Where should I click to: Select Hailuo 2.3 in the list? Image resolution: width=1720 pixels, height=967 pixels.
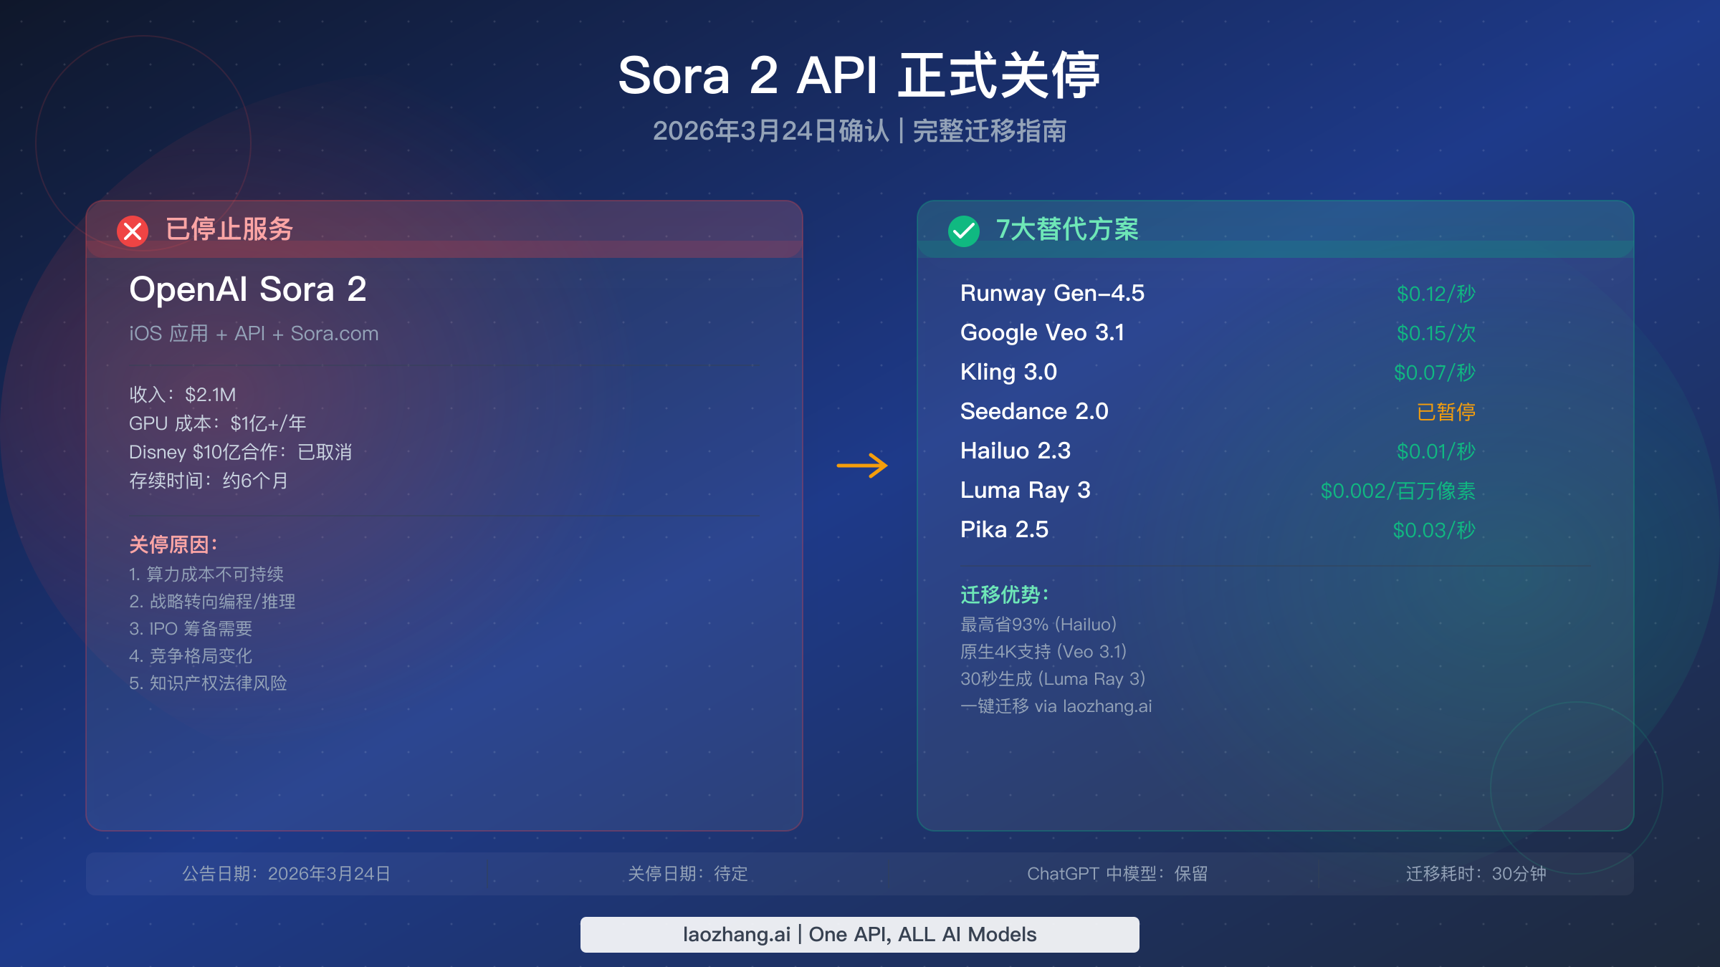1015,451
